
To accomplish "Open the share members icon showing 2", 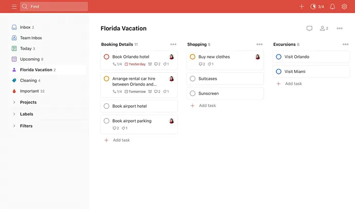I will (324, 28).
